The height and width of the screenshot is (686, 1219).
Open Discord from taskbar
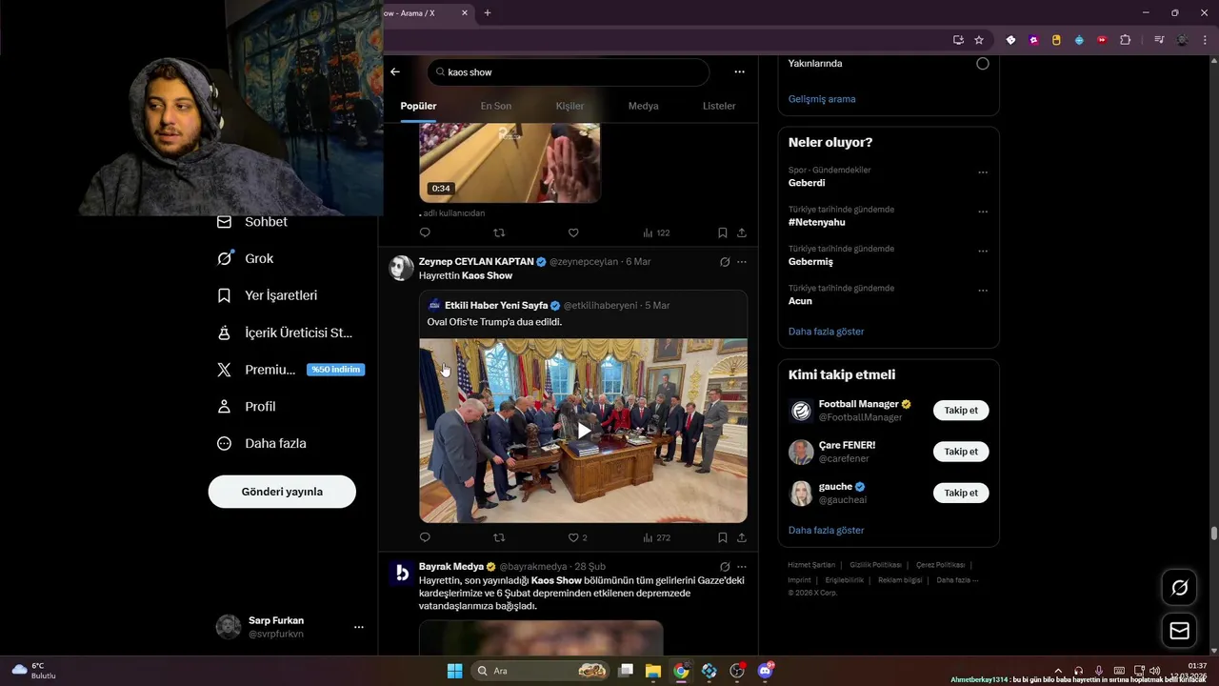766,671
